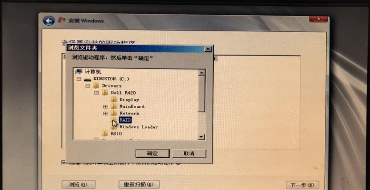Click the 浏览(B) browse button

point(79,185)
